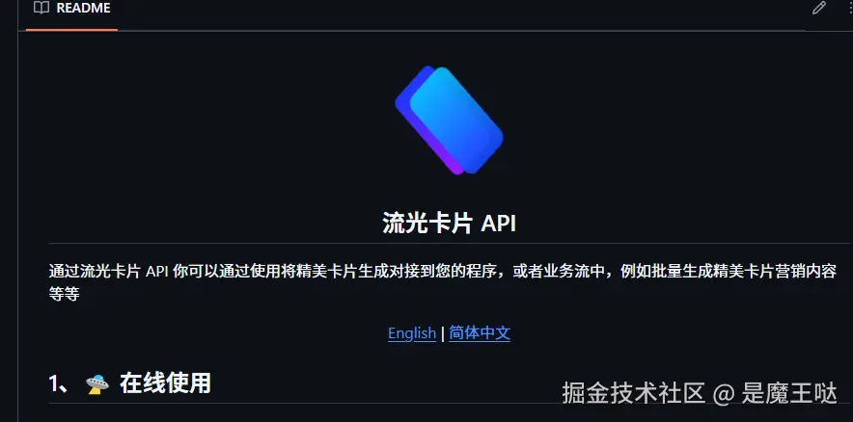Click the pencil icon to edit the README
Screen dimensions: 853x422
[818, 8]
